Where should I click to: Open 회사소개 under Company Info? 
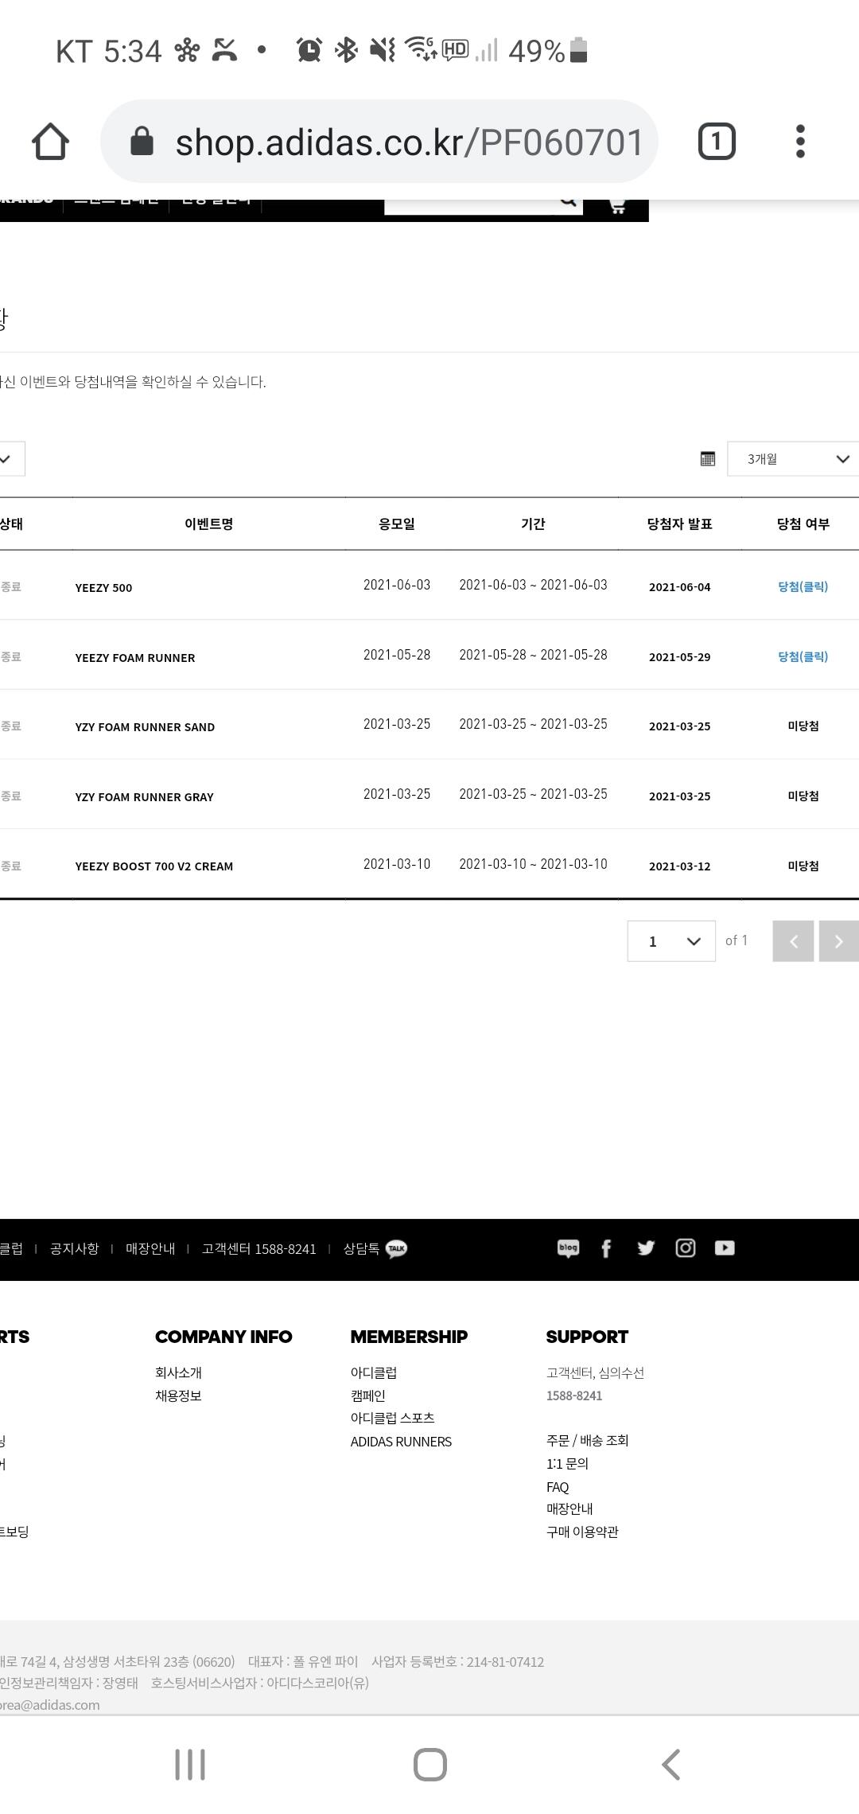coord(178,1372)
